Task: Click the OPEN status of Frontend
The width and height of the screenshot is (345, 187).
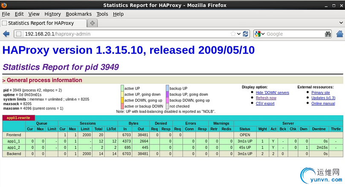Action: pyautogui.click(x=245, y=135)
